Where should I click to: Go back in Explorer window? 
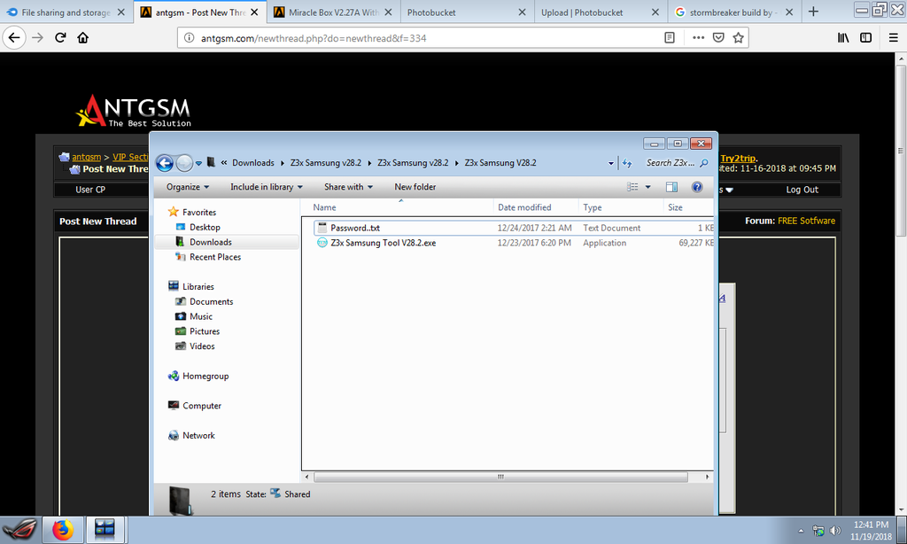[x=165, y=163]
